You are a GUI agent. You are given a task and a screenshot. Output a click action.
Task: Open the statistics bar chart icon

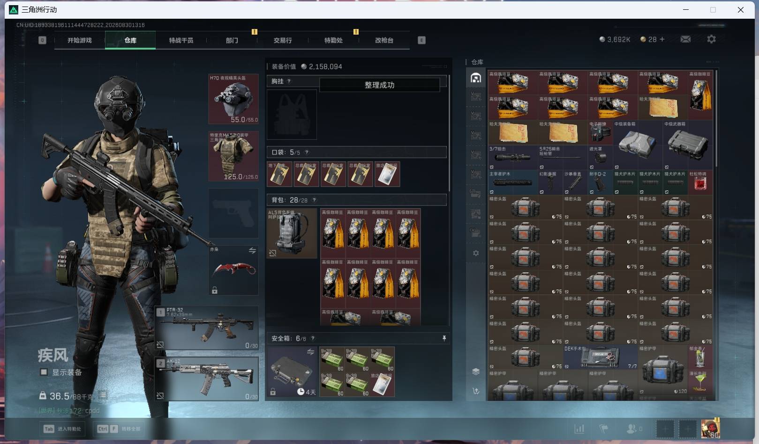pos(579,429)
